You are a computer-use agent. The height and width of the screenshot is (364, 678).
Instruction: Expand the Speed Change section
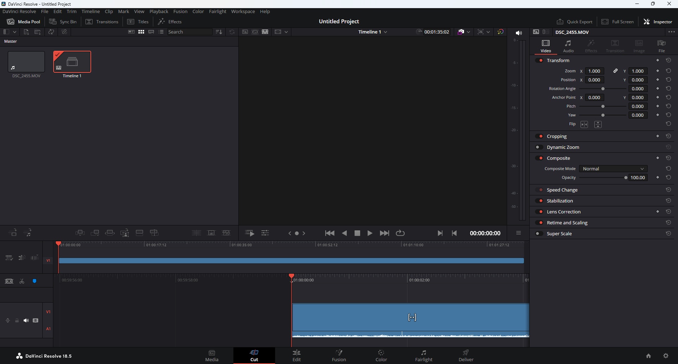(x=562, y=190)
